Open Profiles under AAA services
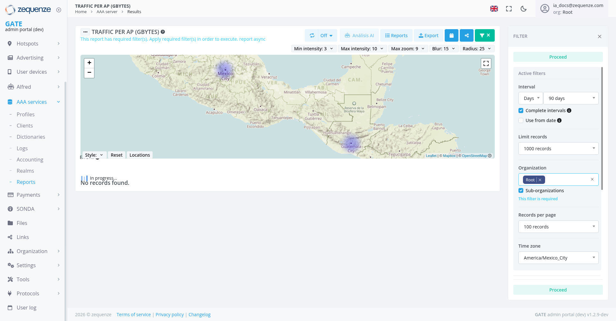616x321 pixels. tap(26, 114)
